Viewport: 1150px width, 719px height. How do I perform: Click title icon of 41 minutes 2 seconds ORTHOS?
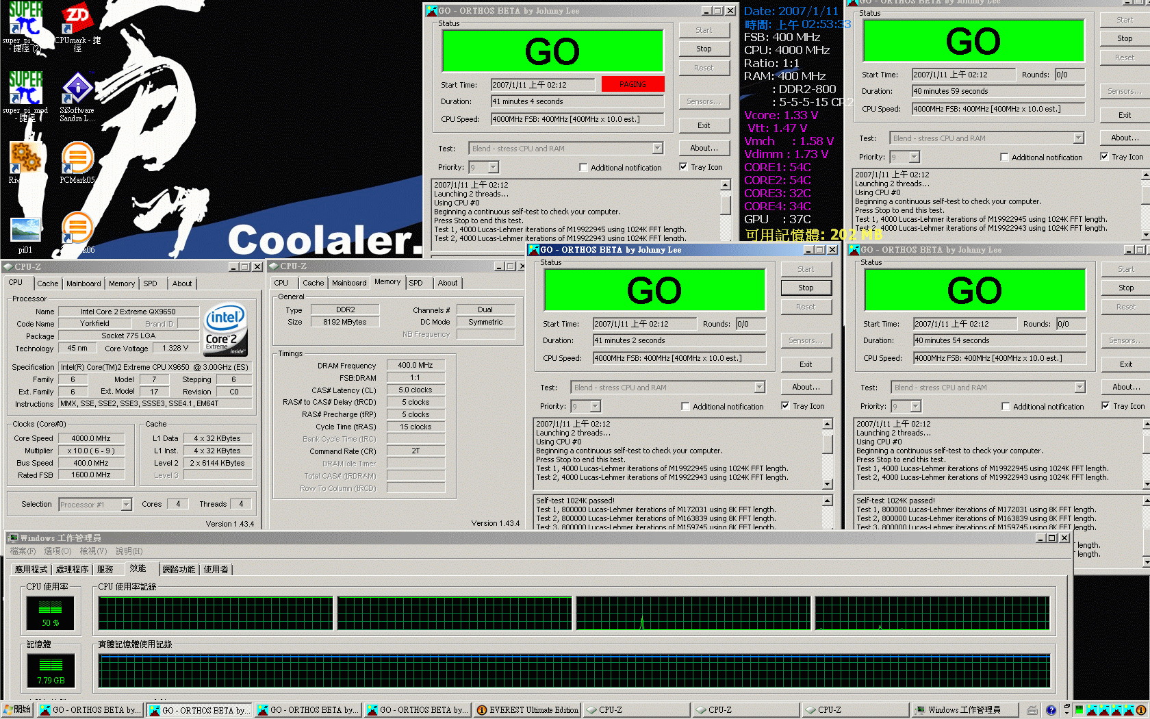point(534,250)
